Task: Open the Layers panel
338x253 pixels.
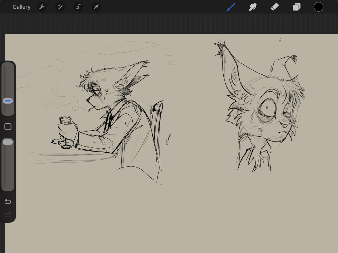Action: (x=297, y=7)
